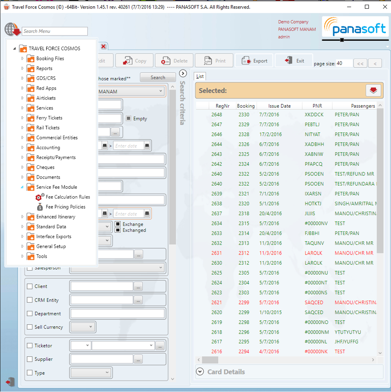
Task: Expand the Booking Files tree node
Action: 22,58
